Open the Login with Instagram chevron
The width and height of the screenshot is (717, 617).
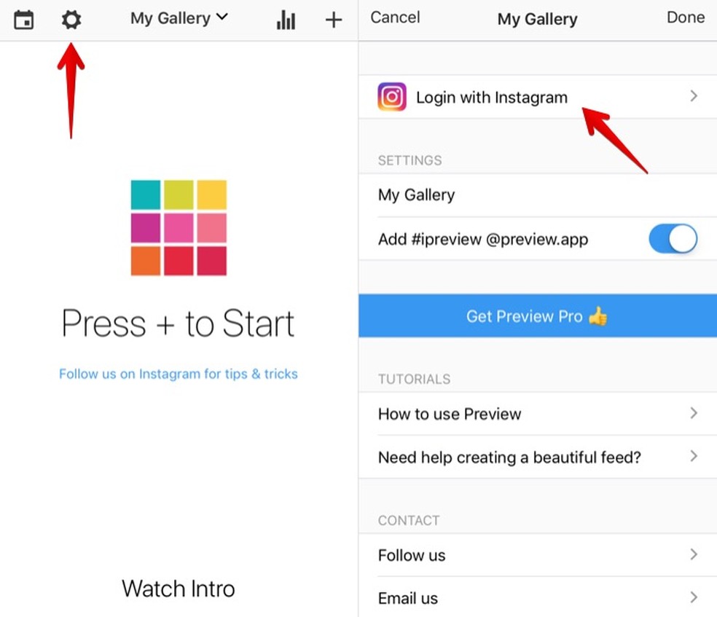[x=694, y=96]
